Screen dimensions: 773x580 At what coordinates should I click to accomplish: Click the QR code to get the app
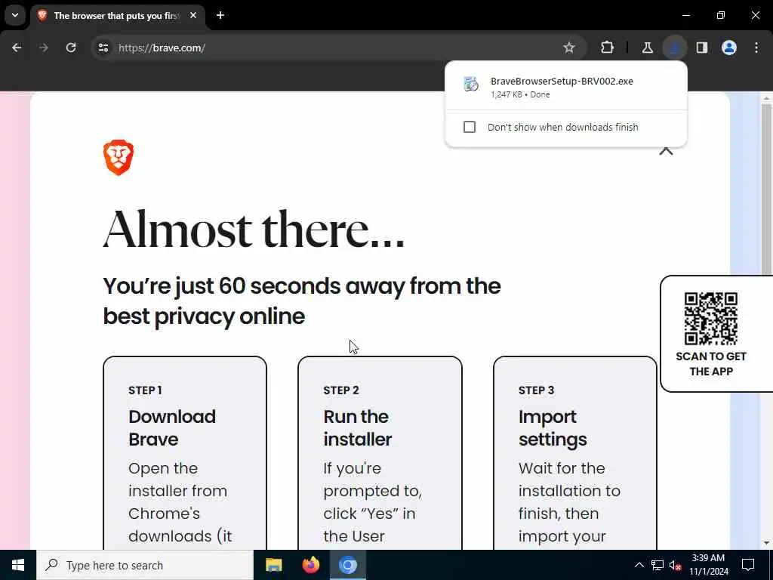point(711,318)
